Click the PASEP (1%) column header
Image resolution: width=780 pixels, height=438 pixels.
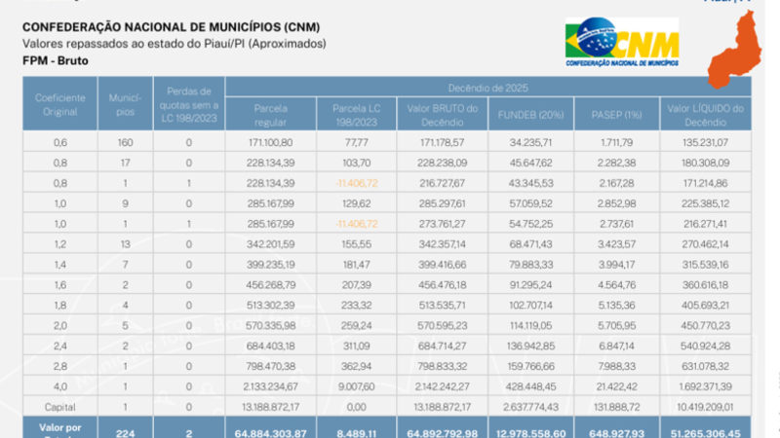point(616,115)
